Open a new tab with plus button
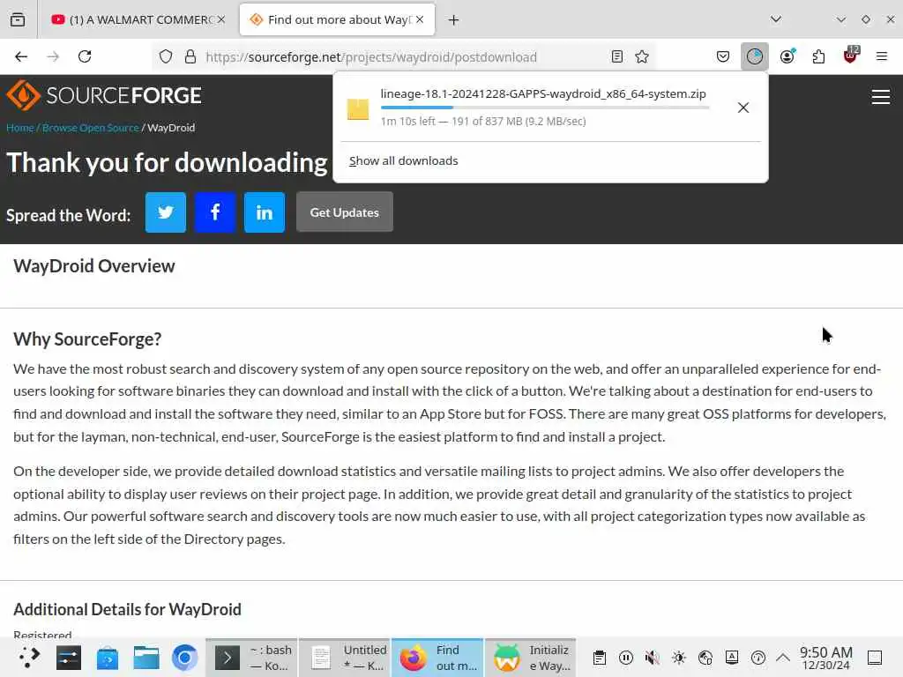Image resolution: width=903 pixels, height=677 pixels. point(454,20)
